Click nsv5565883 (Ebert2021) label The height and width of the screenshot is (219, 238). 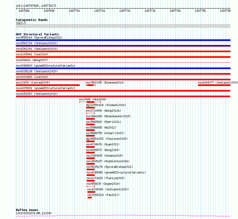[103, 122]
